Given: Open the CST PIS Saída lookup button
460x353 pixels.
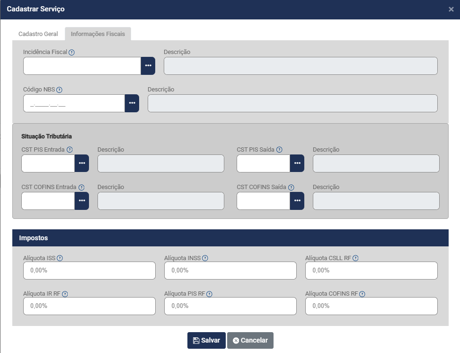Looking at the screenshot, I should point(297,163).
